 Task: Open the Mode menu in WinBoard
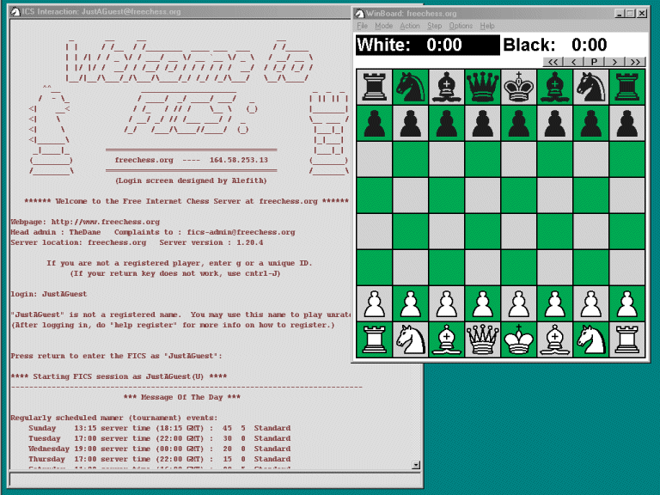click(x=383, y=26)
